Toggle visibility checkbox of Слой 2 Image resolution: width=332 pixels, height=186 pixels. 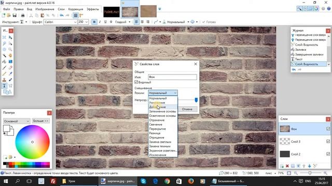pos(328,154)
